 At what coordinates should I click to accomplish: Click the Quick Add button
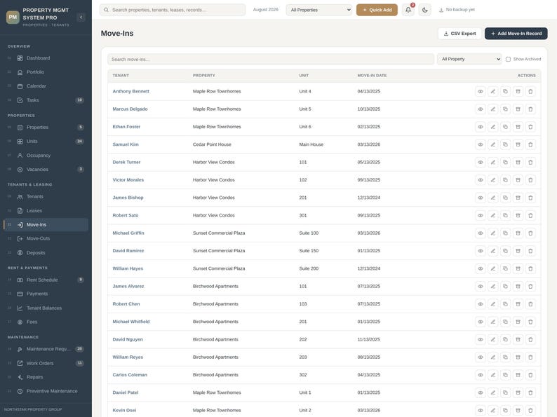[377, 10]
